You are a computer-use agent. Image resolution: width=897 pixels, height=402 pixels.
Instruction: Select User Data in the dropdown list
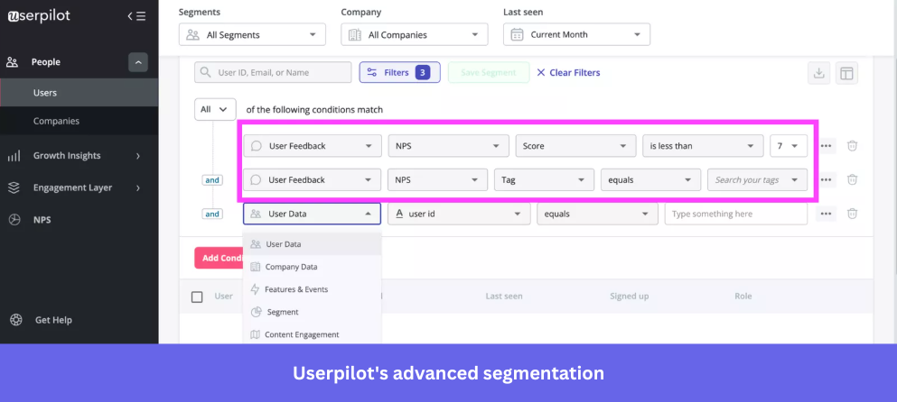312,244
